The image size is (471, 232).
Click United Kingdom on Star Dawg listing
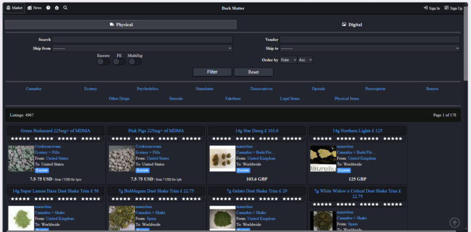click(261, 159)
